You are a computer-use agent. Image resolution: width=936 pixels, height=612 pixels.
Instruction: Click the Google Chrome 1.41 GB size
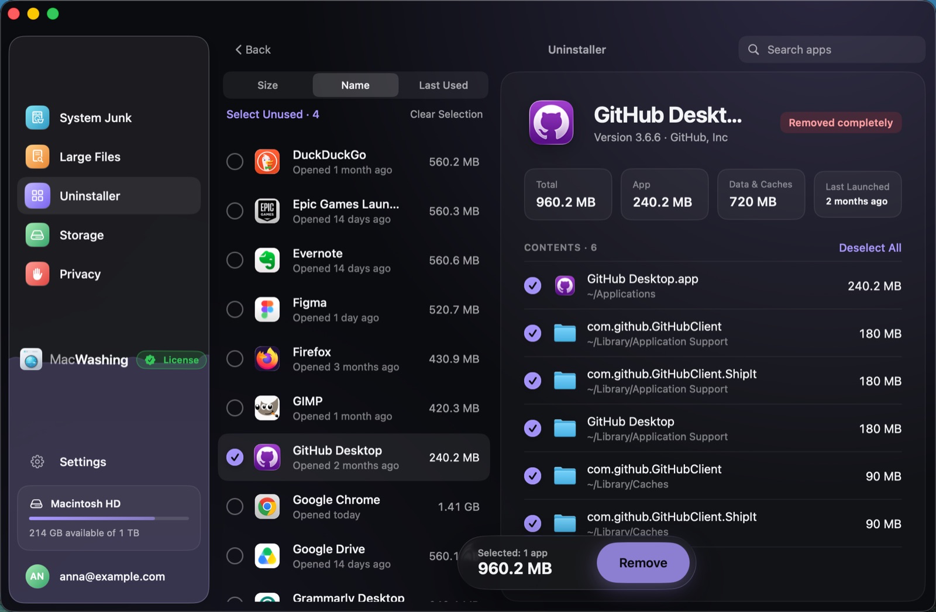pos(459,507)
